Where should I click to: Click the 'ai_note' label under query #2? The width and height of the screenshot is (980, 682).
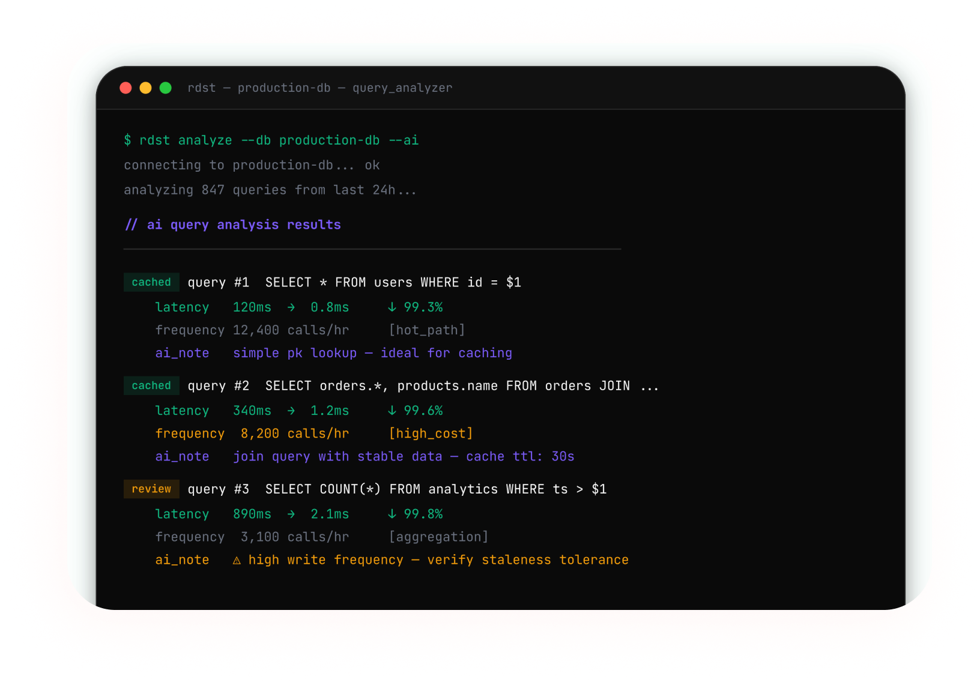click(x=182, y=456)
